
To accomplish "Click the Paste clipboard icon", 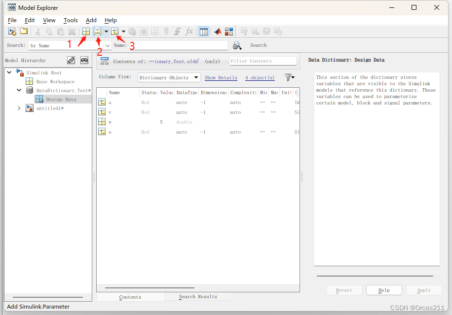I will 61,32.
